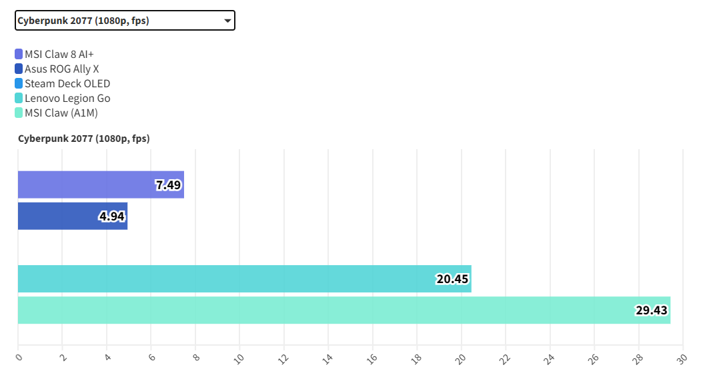Toggle Lenovo Legion Go series label
703x375 pixels.
[67, 98]
